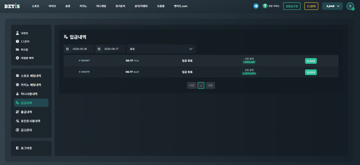Open the 쪽지함 message box icon

coord(17,49)
